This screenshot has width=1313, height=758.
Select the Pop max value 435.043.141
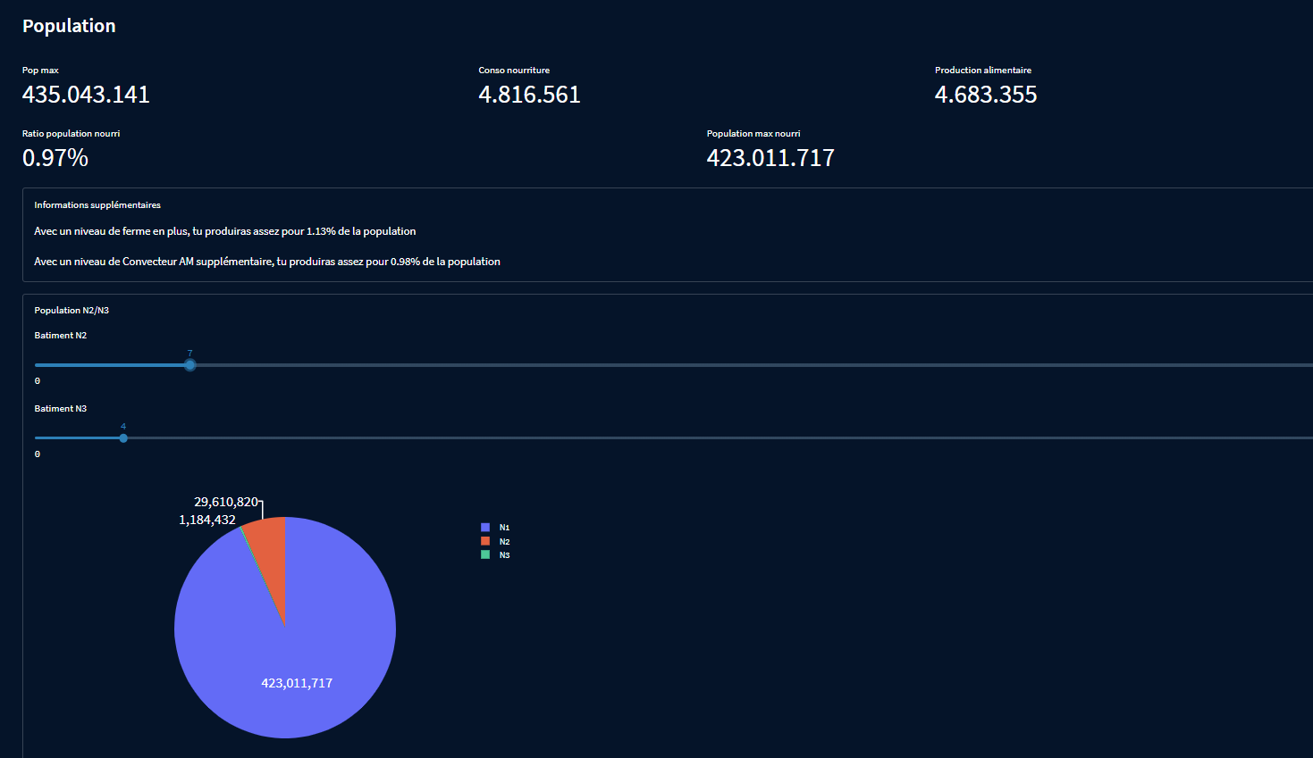click(x=86, y=95)
